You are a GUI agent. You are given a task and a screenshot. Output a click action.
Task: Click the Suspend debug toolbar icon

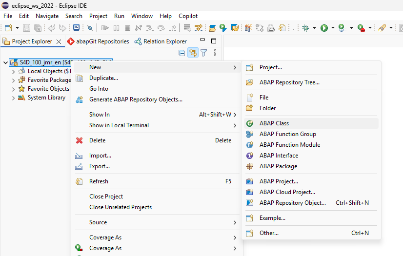click(x=116, y=28)
